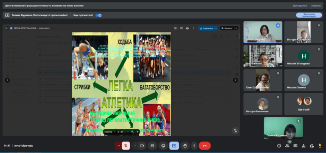
Task: Show the participants list (15 people)
Action: click(287, 146)
